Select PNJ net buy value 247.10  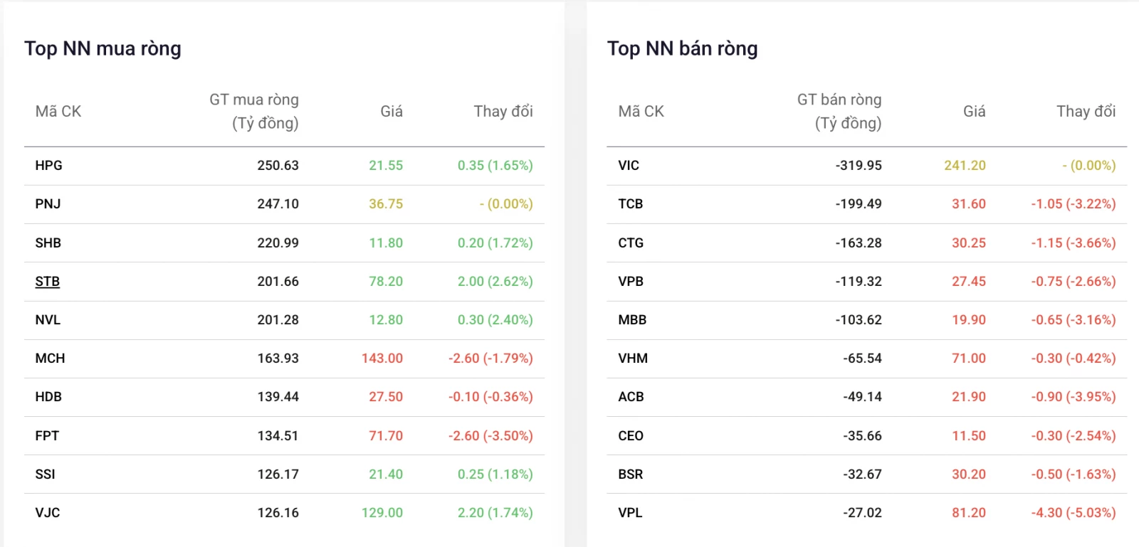tap(278, 204)
